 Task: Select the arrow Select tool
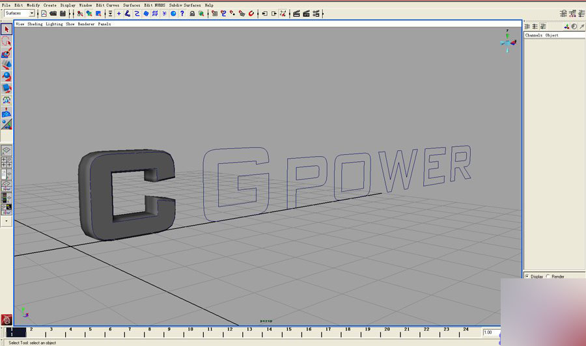coord(7,29)
